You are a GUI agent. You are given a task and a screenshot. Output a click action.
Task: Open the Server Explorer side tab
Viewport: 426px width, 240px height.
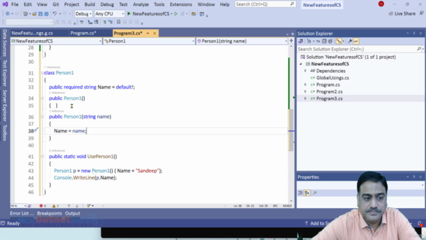point(5,105)
